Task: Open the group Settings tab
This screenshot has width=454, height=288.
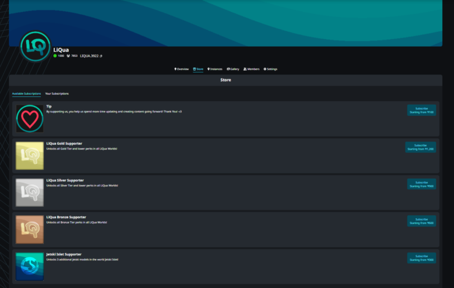Action: 270,69
